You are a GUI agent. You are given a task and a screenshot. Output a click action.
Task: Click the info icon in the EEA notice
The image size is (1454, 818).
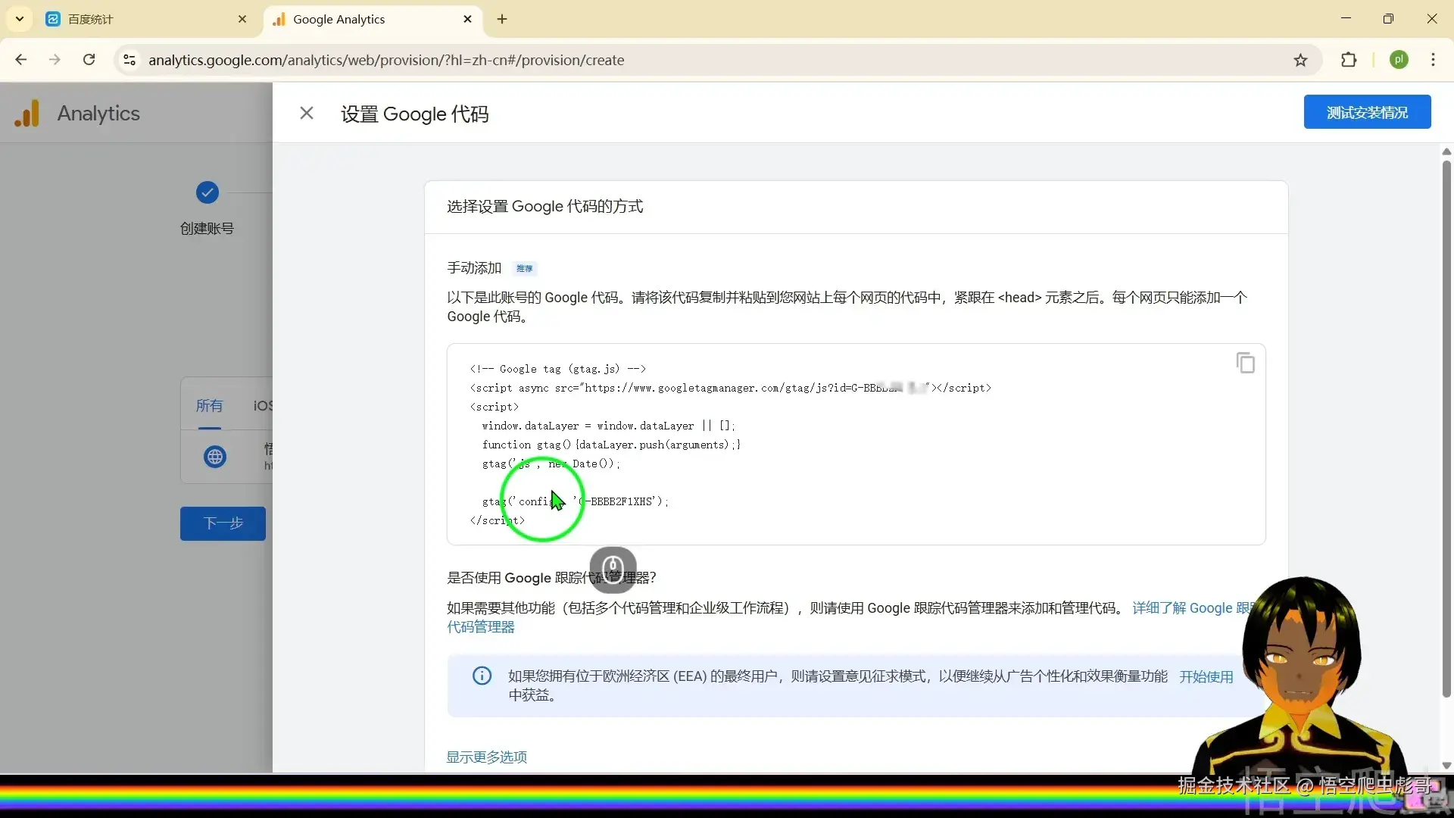click(482, 676)
